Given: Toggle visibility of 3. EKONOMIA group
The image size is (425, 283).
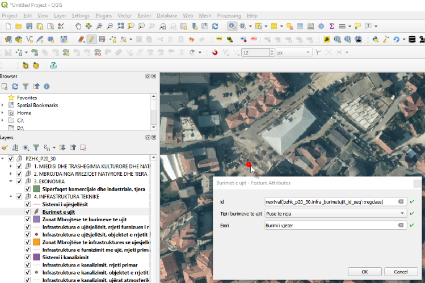Looking at the screenshot, I should [x=19, y=181].
